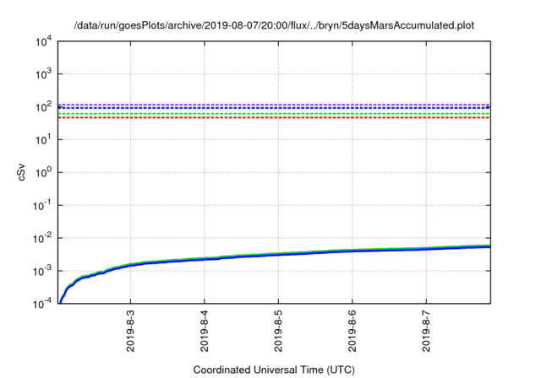Image resolution: width=541 pixels, height=378 pixels.
Task: Click the 2019-8-4 date tick label
Action: coord(205,332)
